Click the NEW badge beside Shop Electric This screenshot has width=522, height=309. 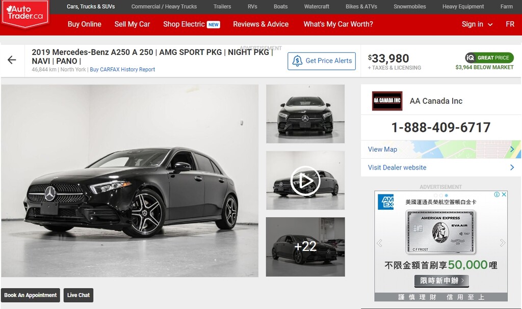pyautogui.click(x=214, y=24)
